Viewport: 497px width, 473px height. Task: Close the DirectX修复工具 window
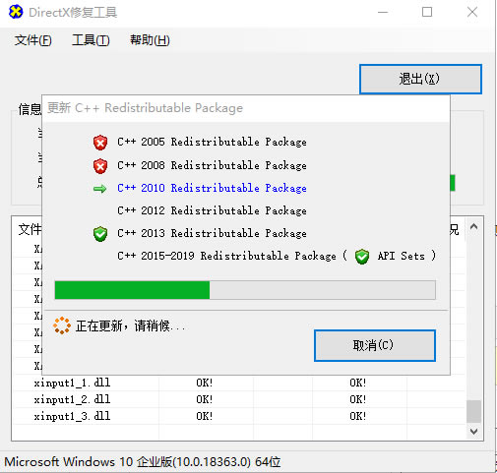tap(472, 13)
